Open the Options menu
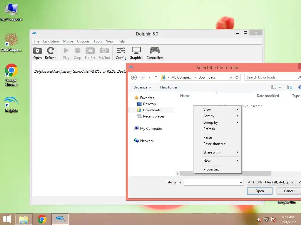This screenshot has height=225, width=301. [x=83, y=41]
